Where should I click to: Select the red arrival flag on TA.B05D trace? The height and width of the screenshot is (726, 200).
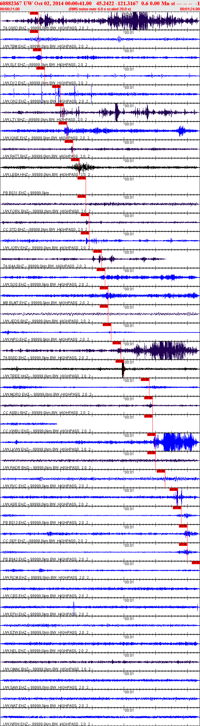pos(117,343)
